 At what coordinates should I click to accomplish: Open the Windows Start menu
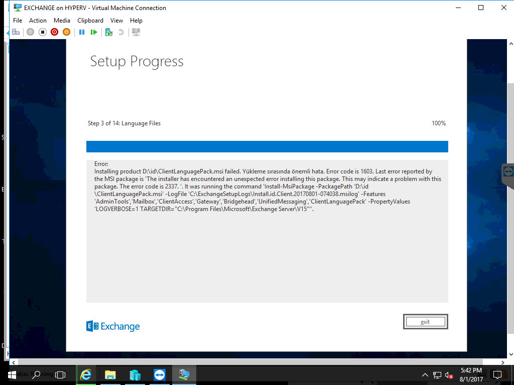(x=12, y=375)
